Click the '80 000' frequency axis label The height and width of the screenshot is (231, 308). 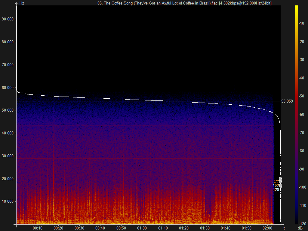coord(8,42)
